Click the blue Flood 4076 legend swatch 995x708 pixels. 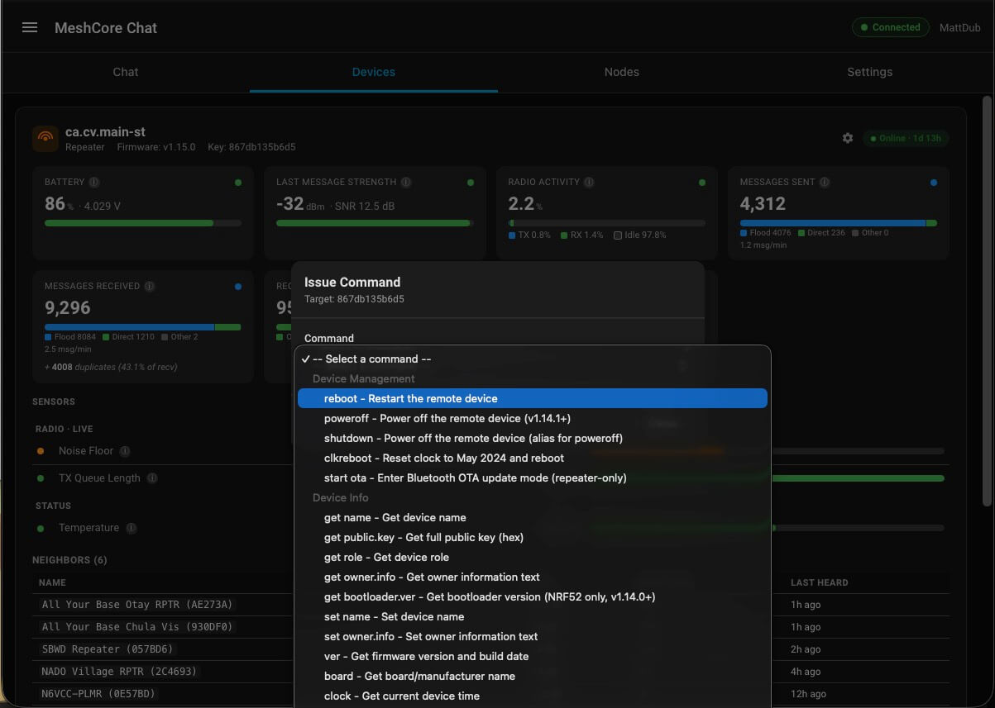tap(744, 233)
